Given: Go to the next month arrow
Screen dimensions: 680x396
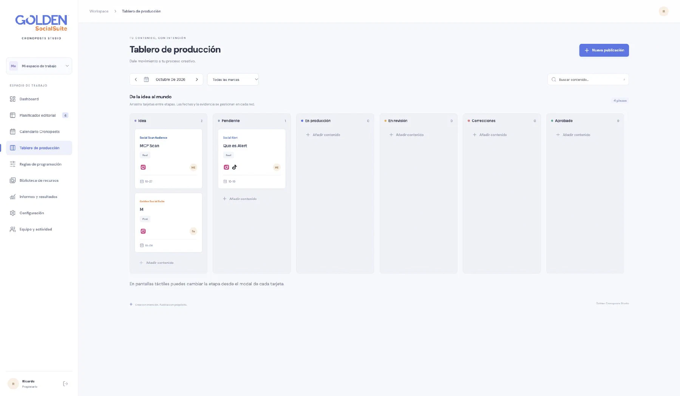Looking at the screenshot, I should [x=197, y=79].
